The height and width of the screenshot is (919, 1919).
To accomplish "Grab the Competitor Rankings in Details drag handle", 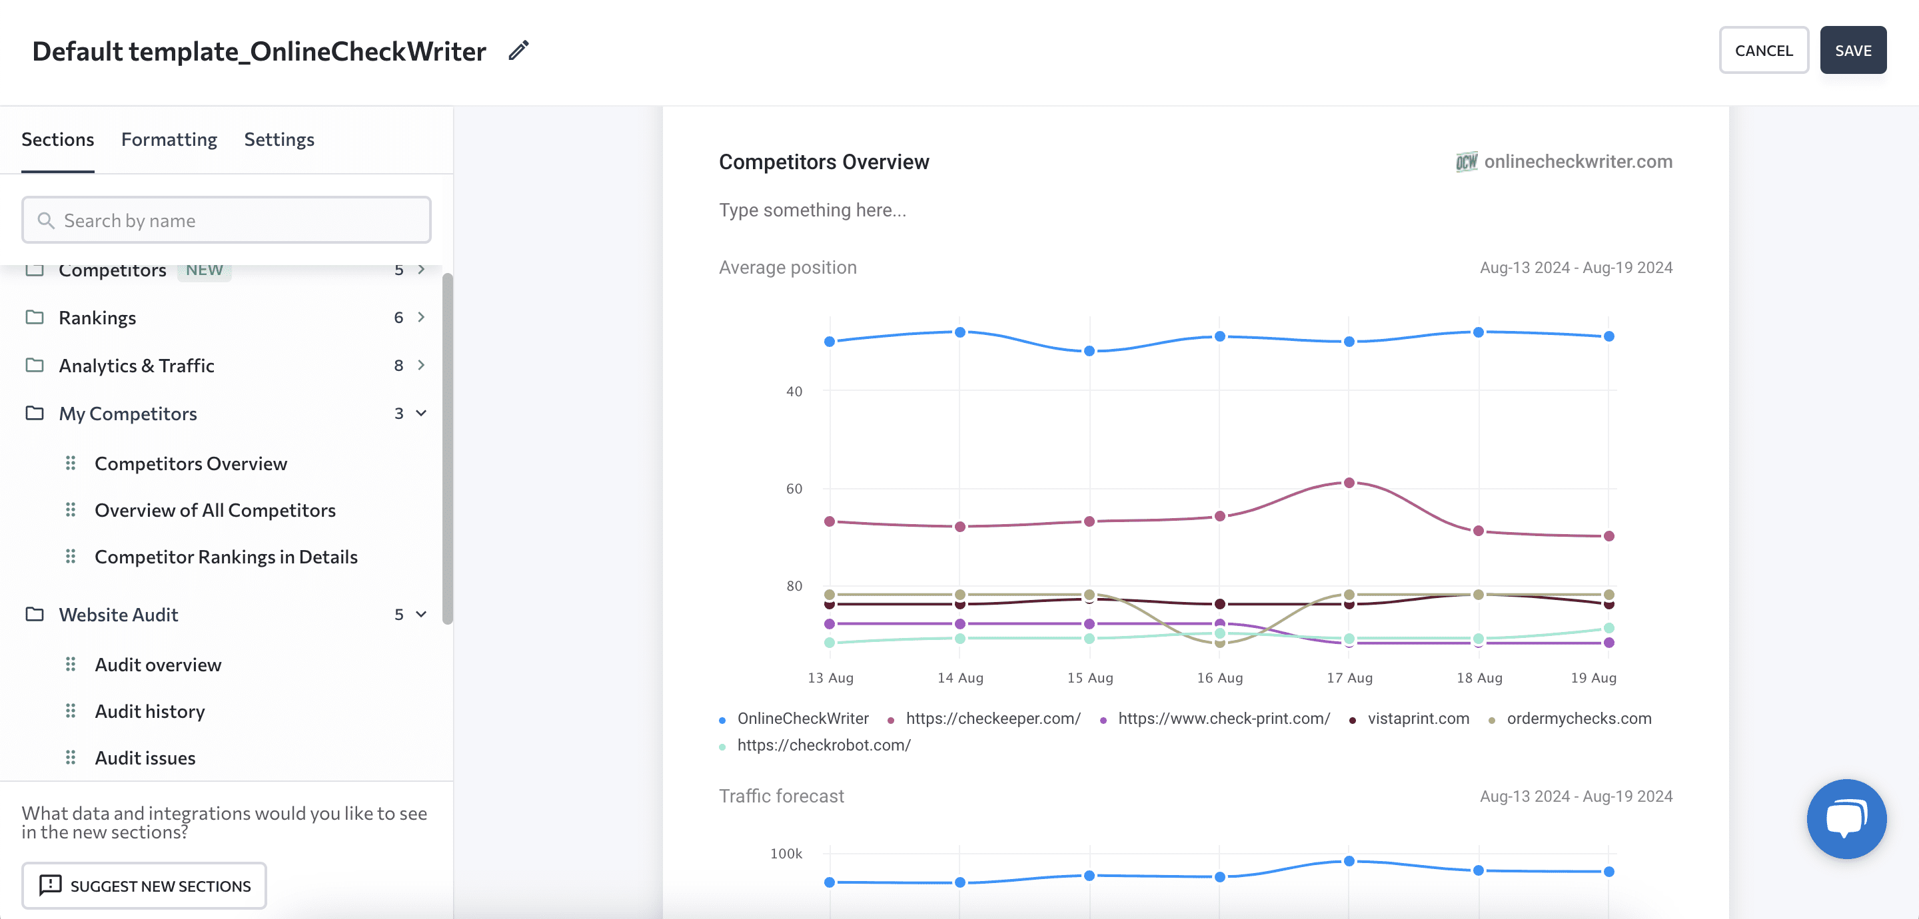I will click(x=70, y=556).
